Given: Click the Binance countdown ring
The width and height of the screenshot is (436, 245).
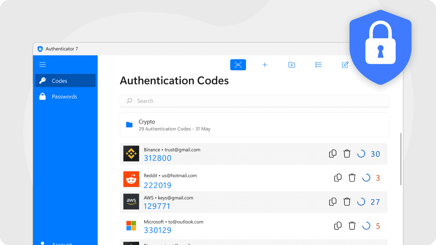Looking at the screenshot, I should [361, 154].
